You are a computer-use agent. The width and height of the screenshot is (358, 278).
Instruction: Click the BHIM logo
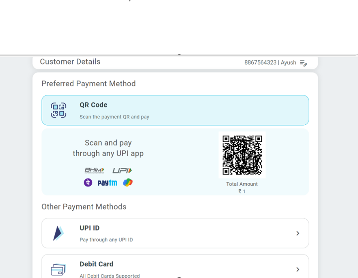click(x=94, y=170)
